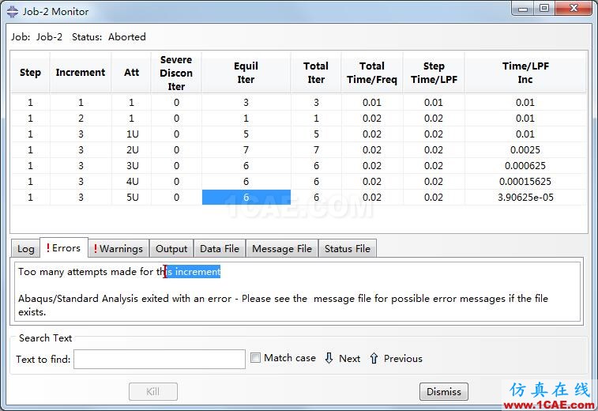The height and width of the screenshot is (411, 598).
Task: Click the 'Too many attempts made' error message
Action: tap(119, 272)
